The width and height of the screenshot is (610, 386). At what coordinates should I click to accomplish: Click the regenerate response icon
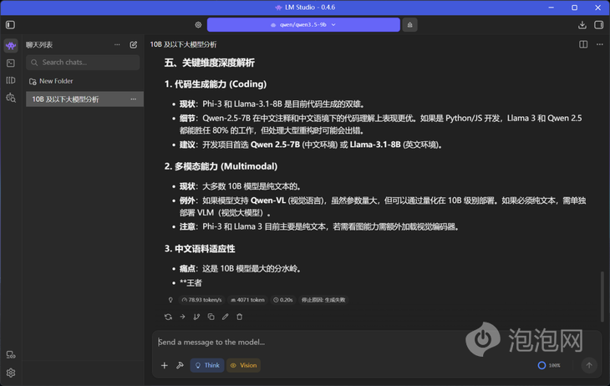point(168,317)
